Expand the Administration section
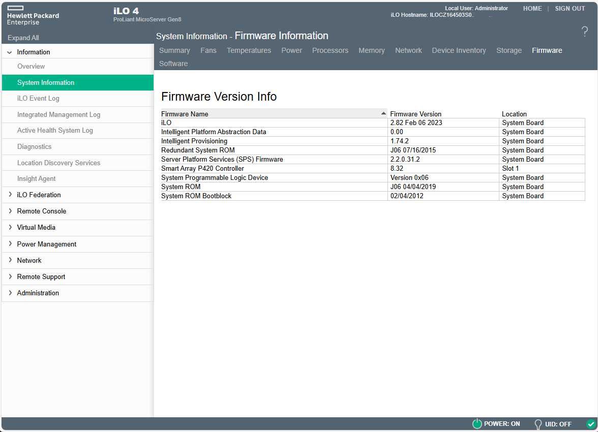The height and width of the screenshot is (432, 598). click(x=10, y=293)
